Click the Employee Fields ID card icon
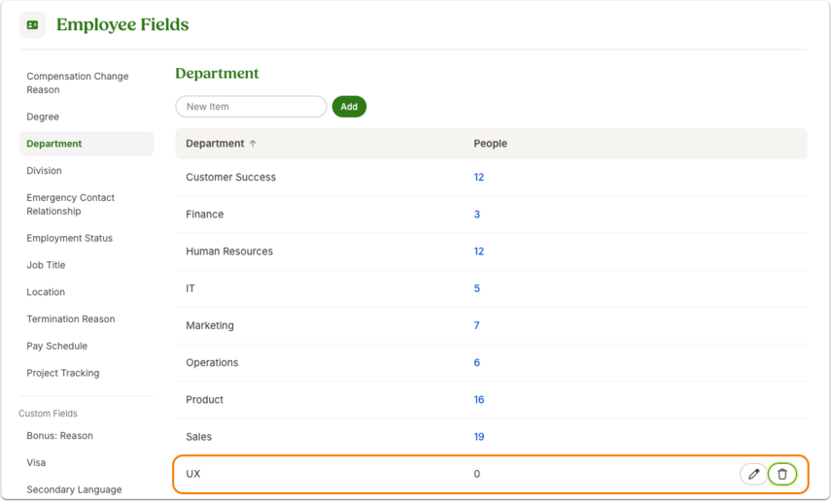Viewport: 831px width, 501px height. click(x=32, y=25)
